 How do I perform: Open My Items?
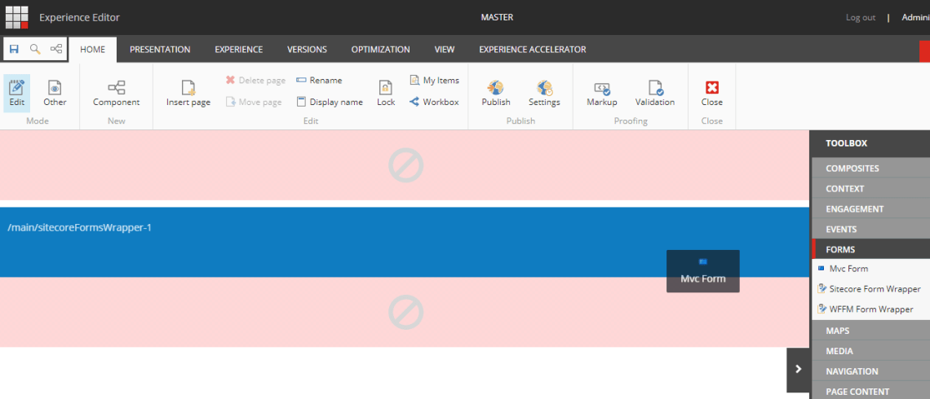(x=434, y=80)
